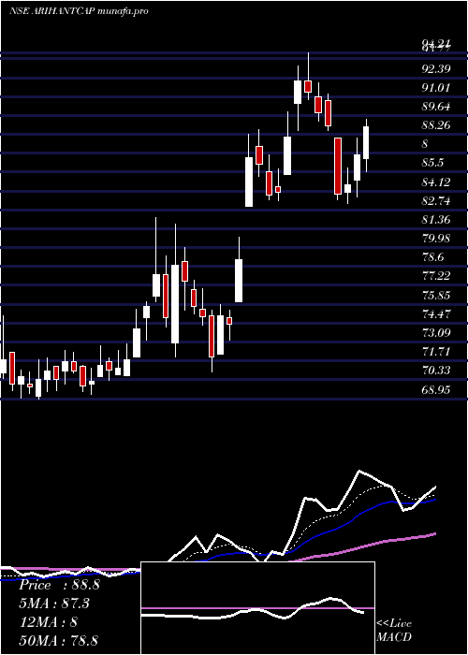Select the 79.98 price axis label
468x655 pixels.
tap(436, 239)
